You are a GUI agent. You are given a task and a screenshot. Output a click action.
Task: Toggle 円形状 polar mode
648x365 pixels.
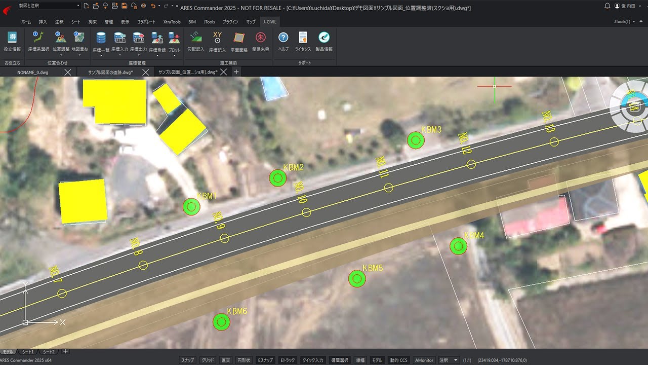pos(244,360)
